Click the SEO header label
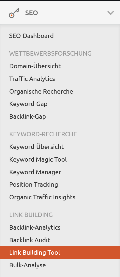120x277 pixels. click(32, 13)
